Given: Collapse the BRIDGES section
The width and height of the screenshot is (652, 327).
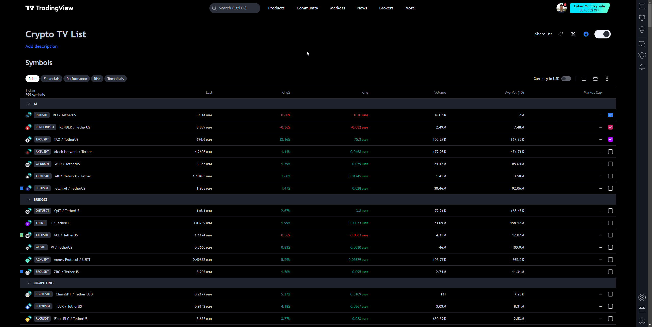Looking at the screenshot, I should coord(29,200).
